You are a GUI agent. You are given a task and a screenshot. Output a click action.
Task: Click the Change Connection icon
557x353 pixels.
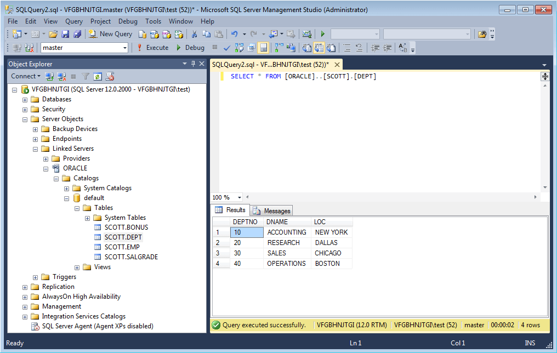coord(29,48)
